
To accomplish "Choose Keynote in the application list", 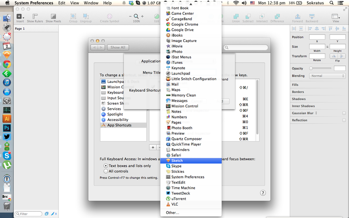I will [x=191, y=68].
